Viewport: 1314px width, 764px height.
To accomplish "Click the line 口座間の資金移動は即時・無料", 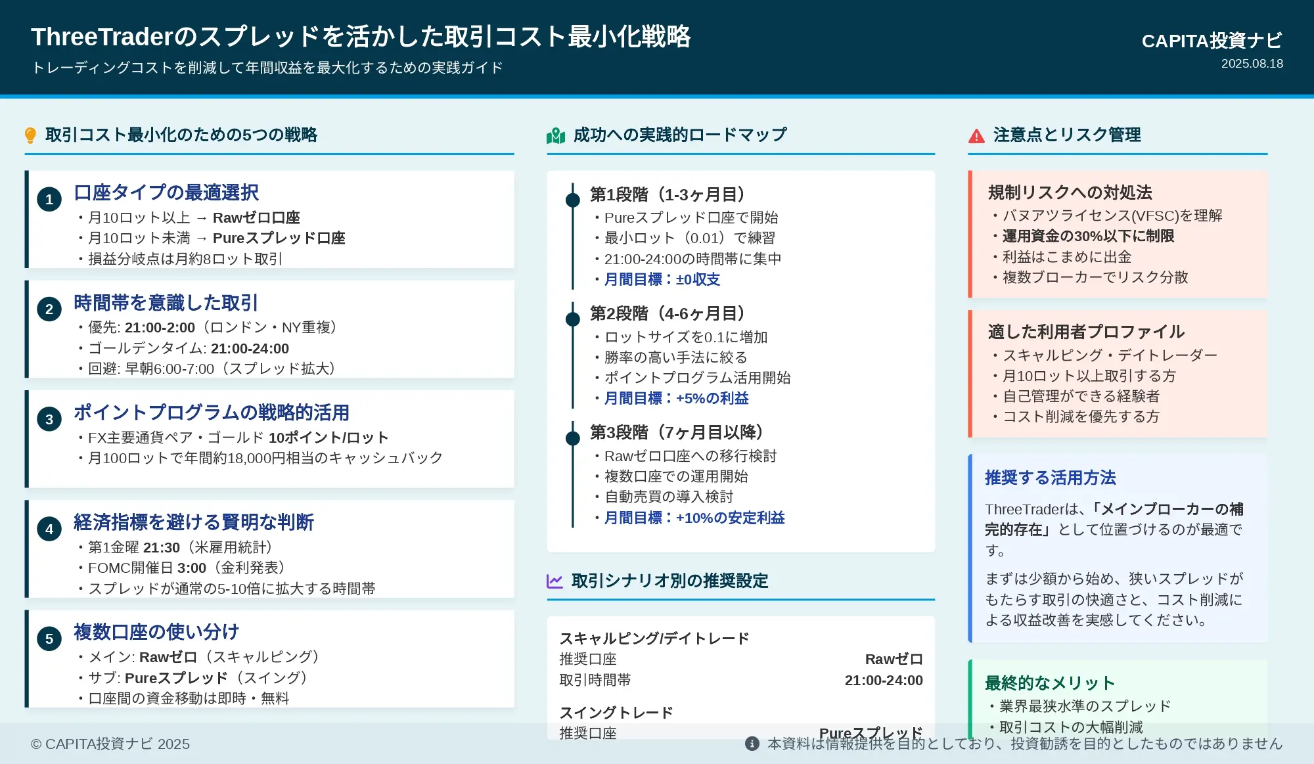I will pos(183,698).
